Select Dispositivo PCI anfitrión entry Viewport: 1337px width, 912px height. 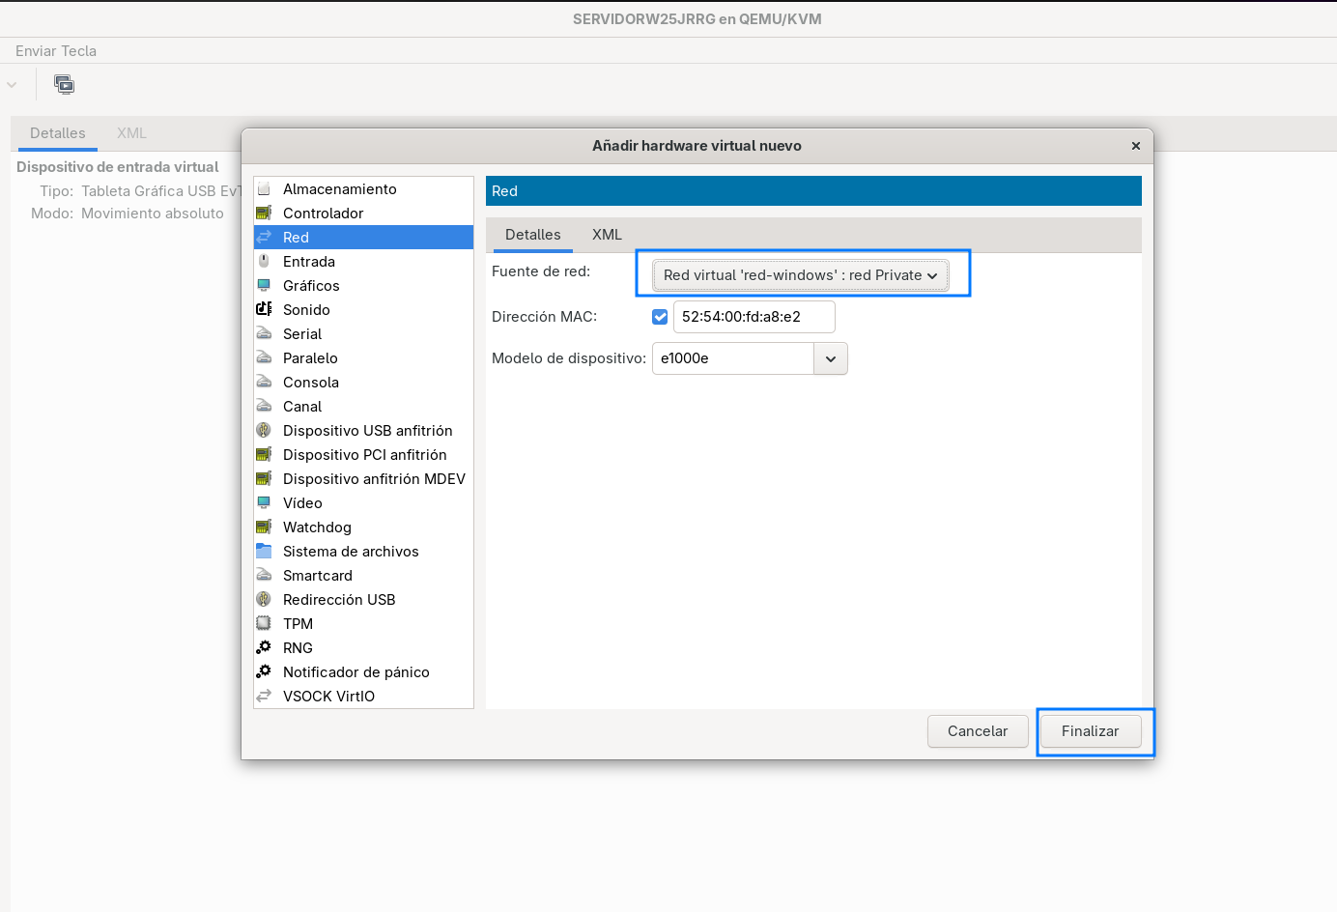[x=363, y=455]
